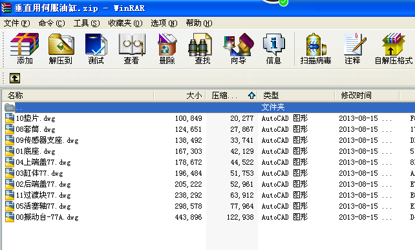The image size is (415, 250).
Task: Click the packed size 63,912
Action: pos(242,195)
